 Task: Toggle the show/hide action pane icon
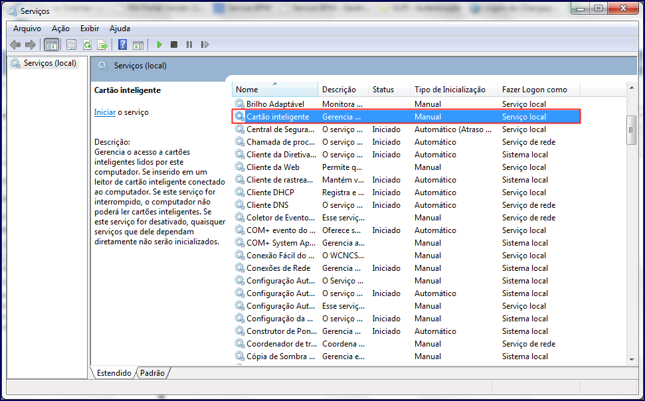tap(138, 44)
